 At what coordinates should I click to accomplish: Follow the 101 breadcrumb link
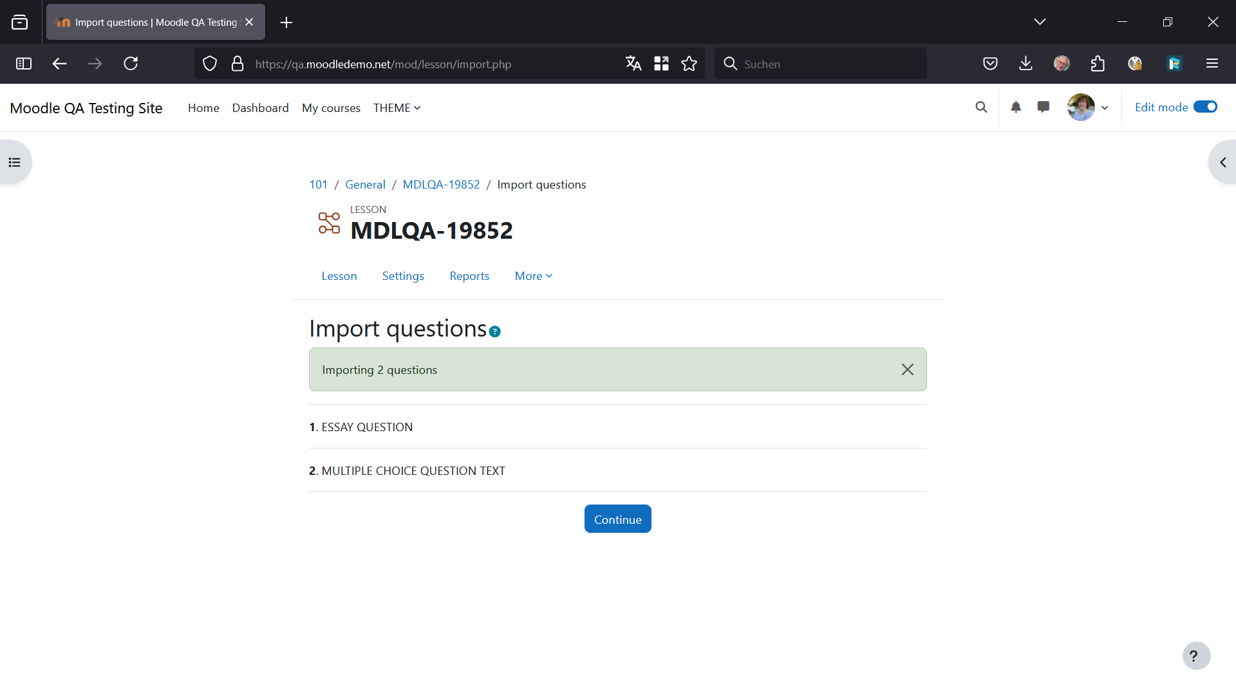click(x=318, y=185)
